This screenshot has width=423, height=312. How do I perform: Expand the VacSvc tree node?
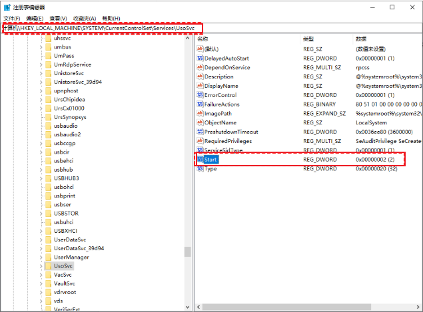point(41,275)
